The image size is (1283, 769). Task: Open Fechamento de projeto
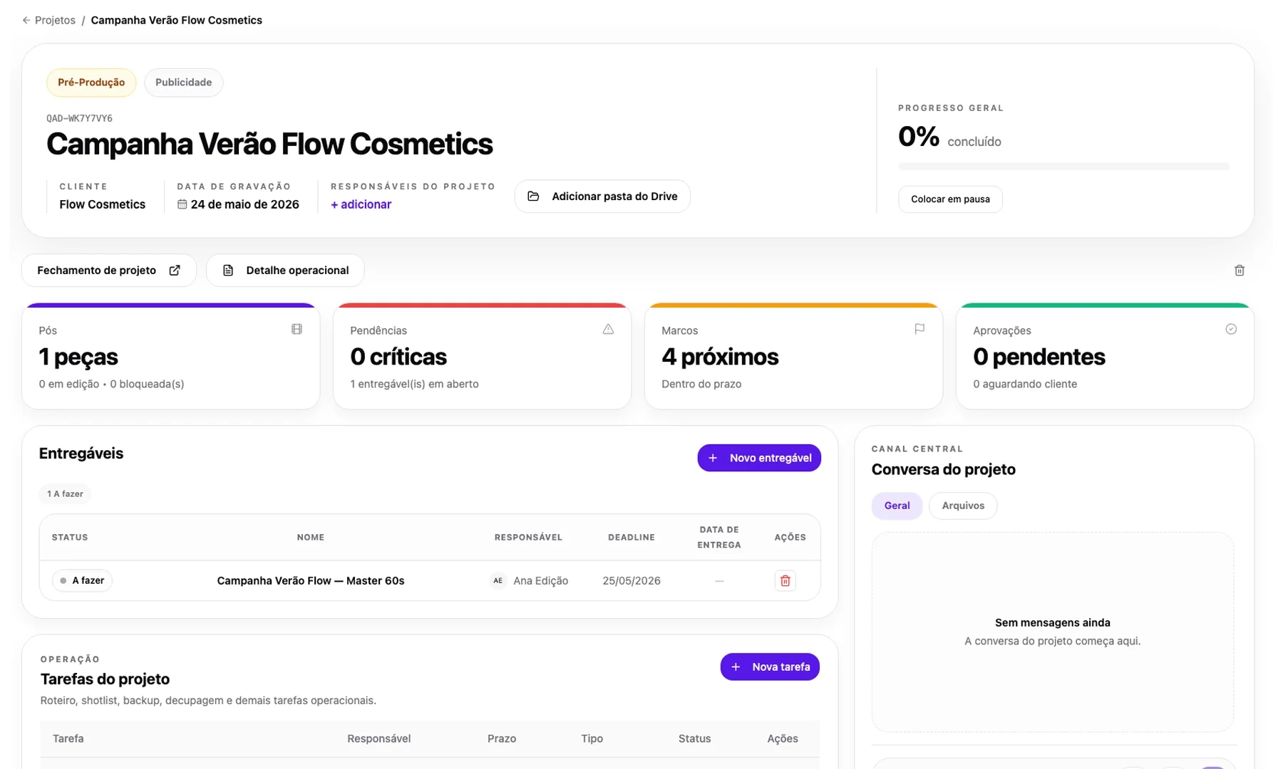(109, 271)
